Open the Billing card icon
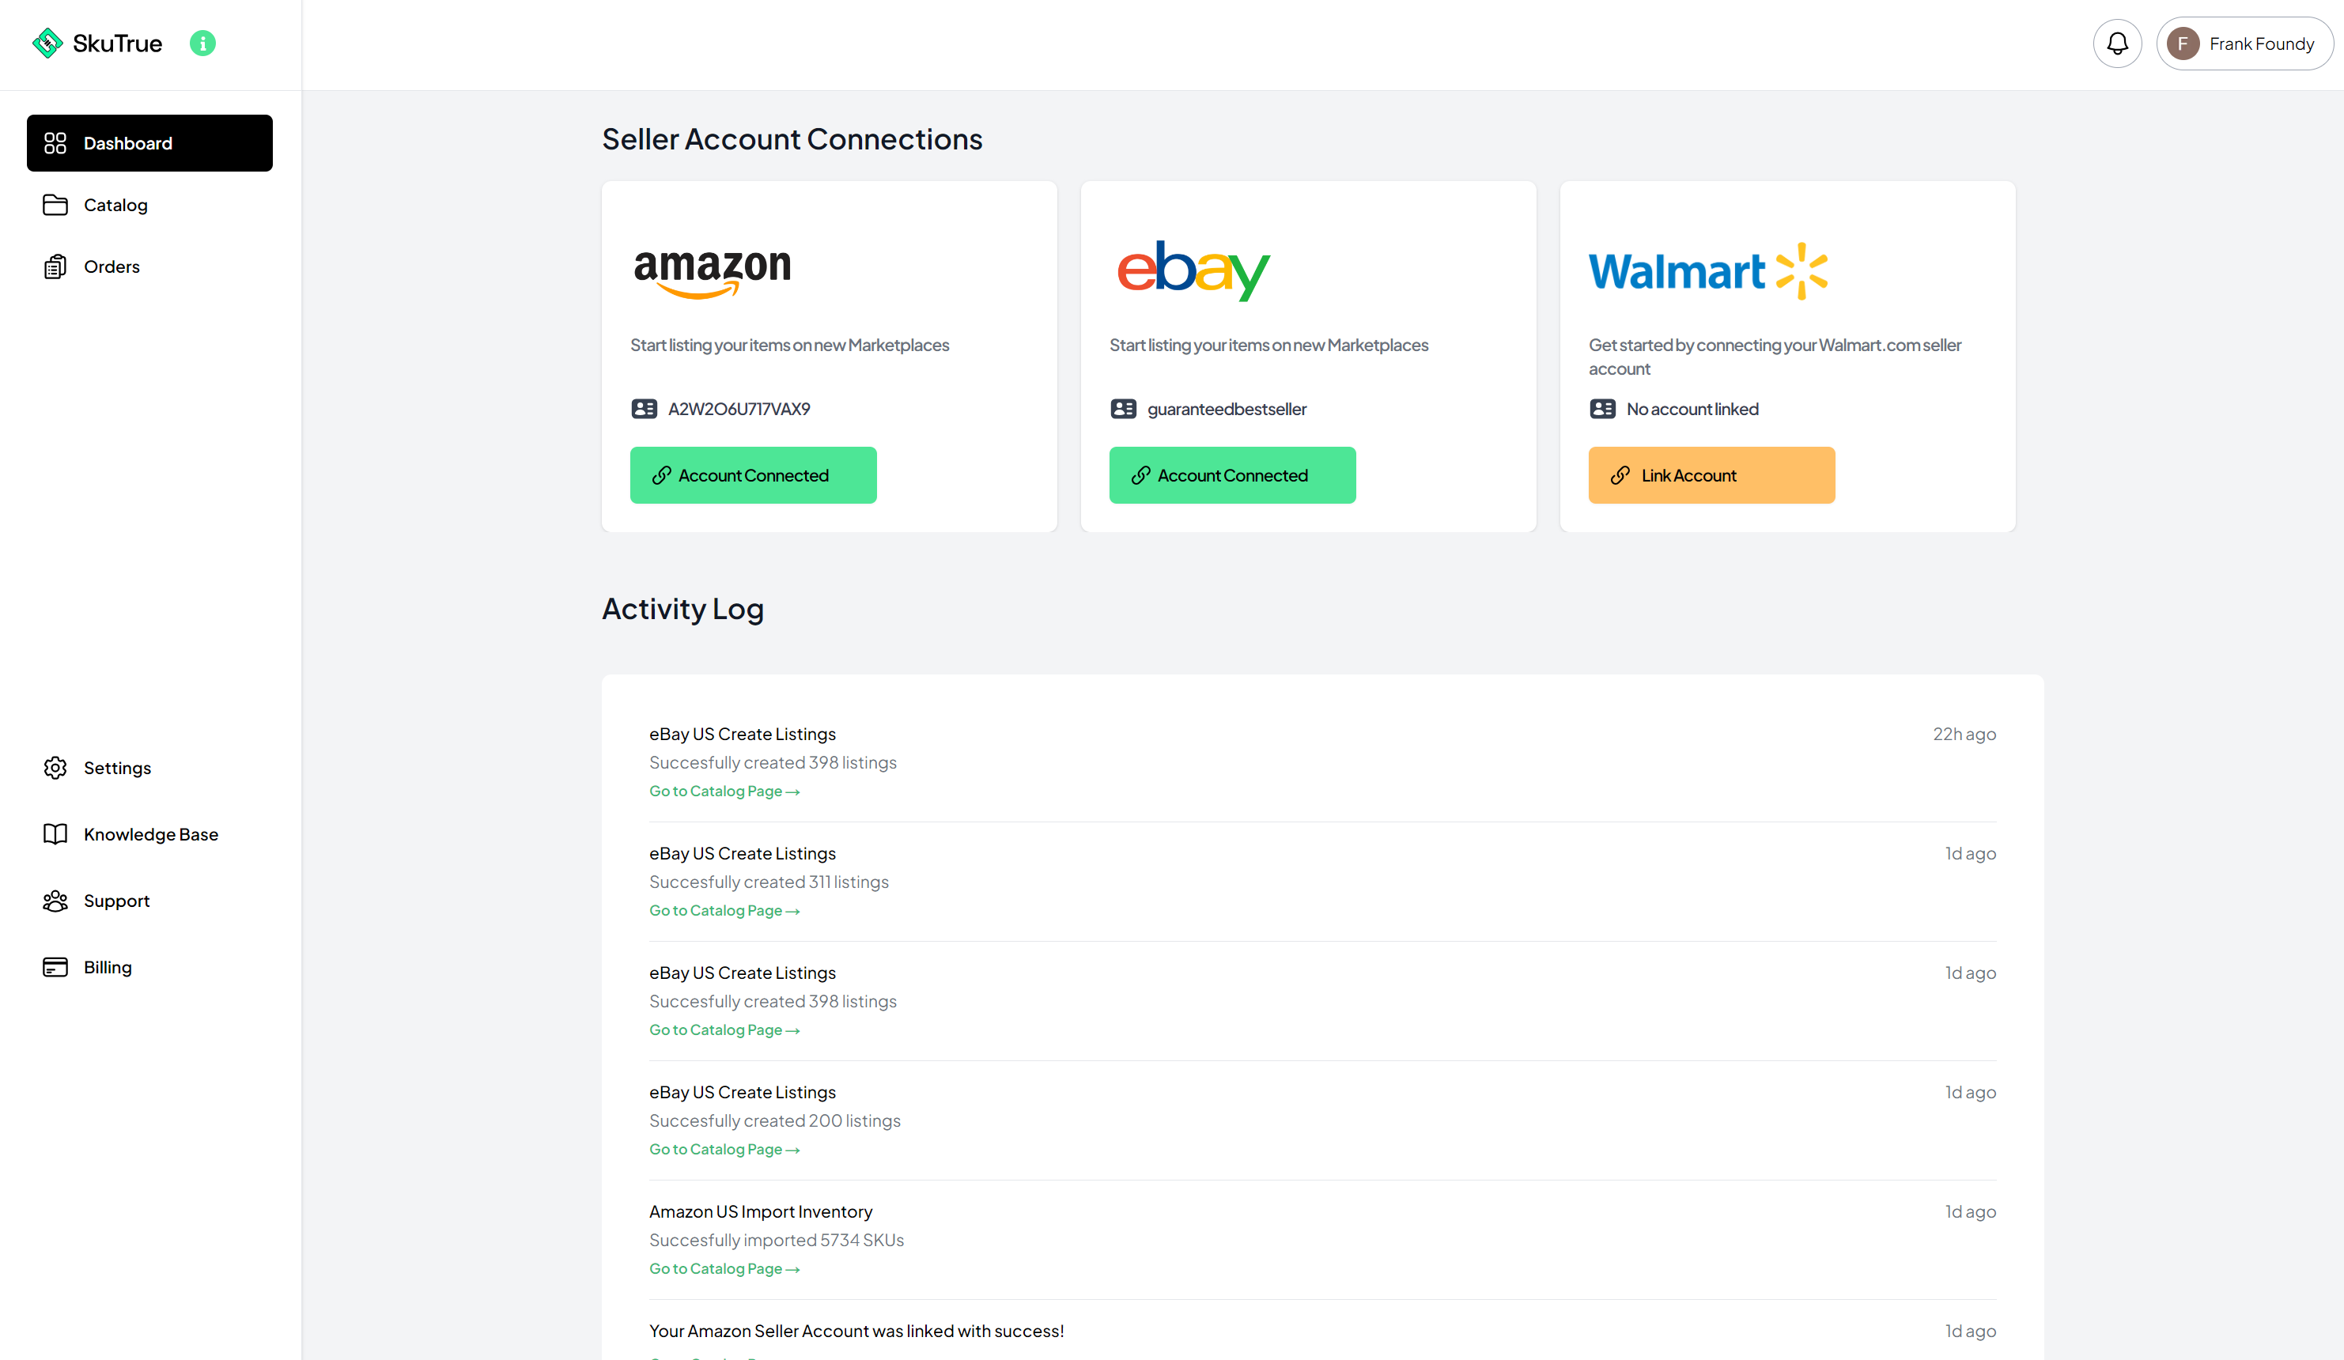 pos(55,966)
